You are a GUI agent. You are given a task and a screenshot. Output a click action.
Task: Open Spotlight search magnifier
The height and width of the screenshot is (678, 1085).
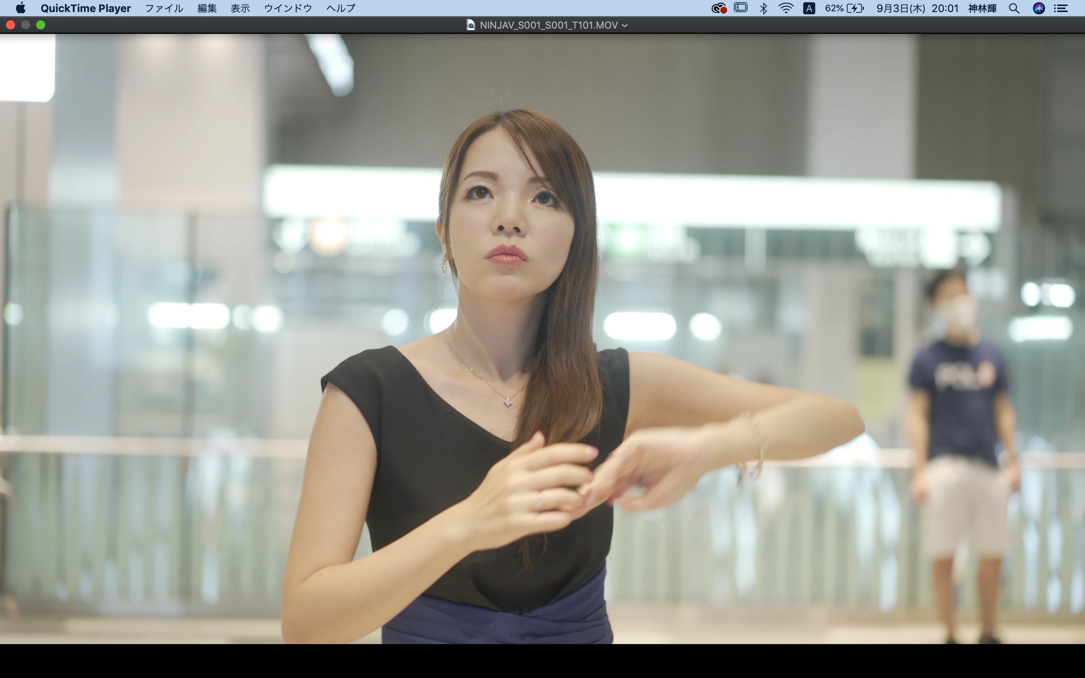(x=1014, y=8)
